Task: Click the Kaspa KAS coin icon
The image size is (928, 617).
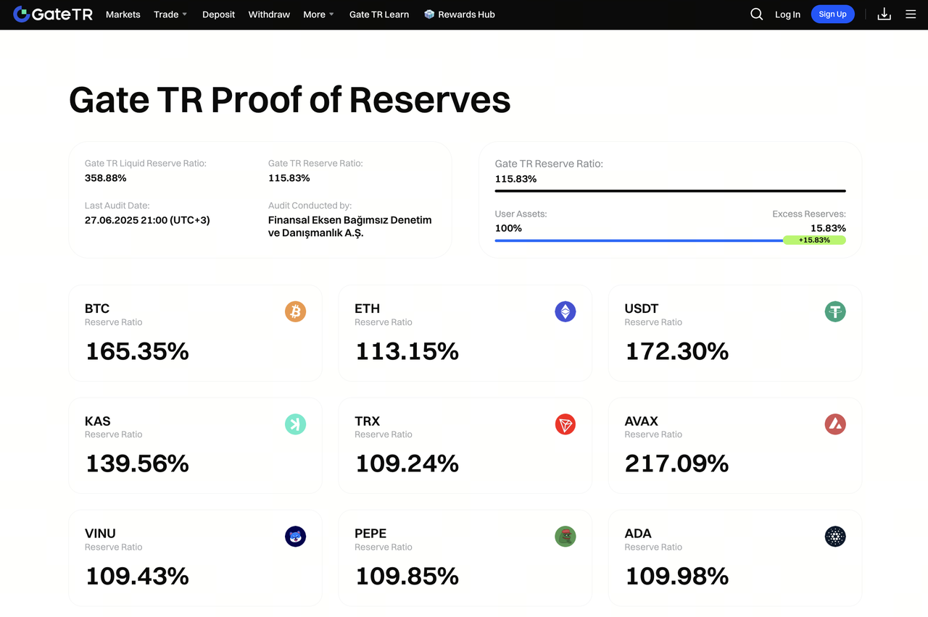Action: [x=295, y=424]
